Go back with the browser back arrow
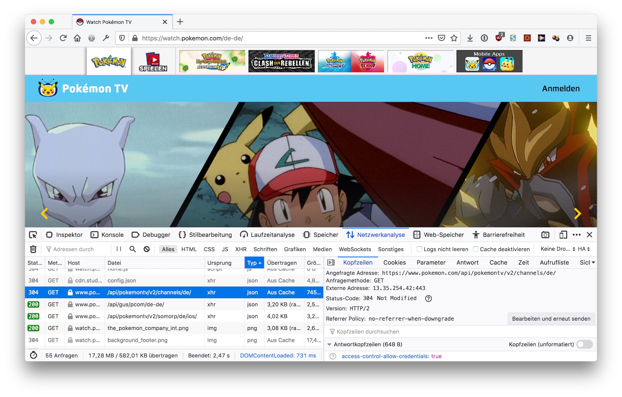 (34, 38)
